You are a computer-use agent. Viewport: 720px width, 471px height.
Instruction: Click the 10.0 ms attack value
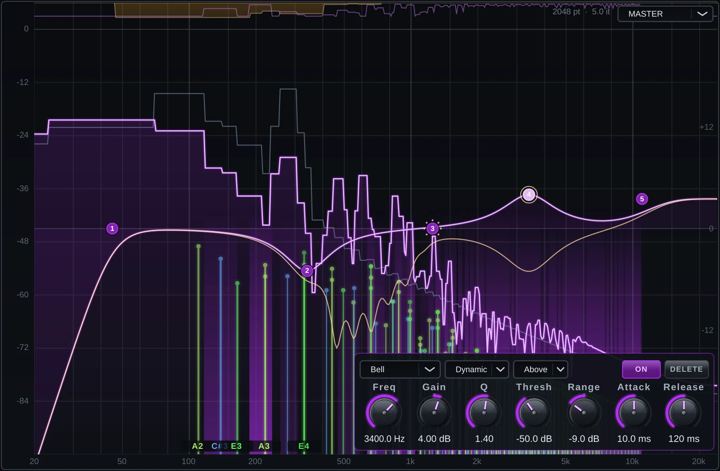tap(634, 439)
